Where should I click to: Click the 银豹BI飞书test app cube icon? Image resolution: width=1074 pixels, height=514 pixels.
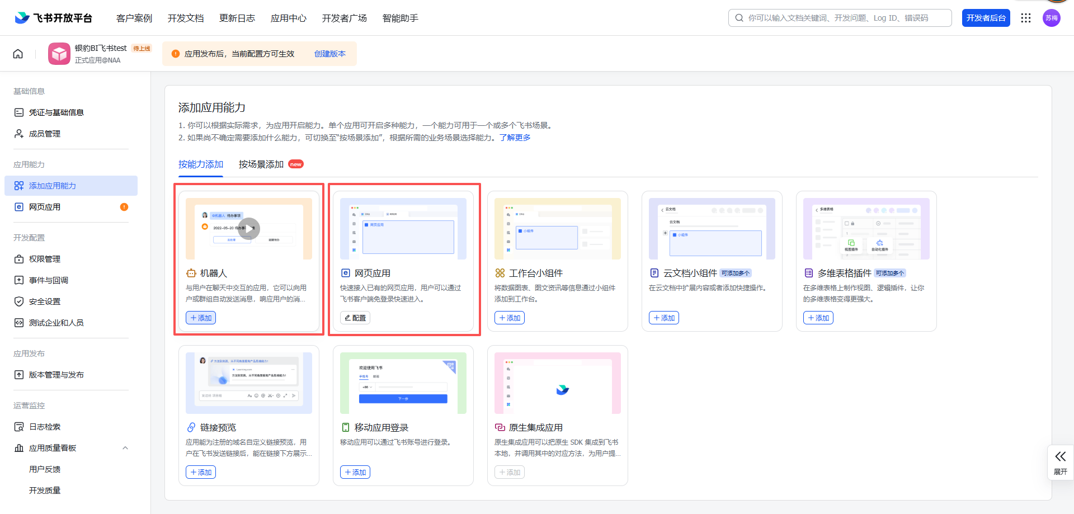[59, 54]
